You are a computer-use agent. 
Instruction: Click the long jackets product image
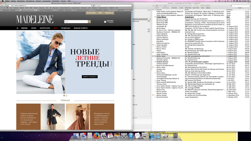53,117
